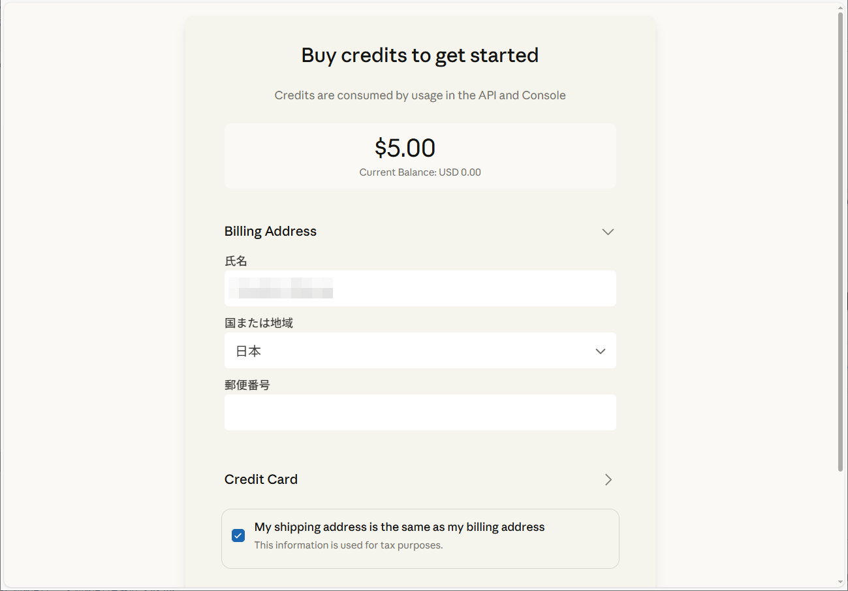Screen dimensions: 848x591
Task: Click the 郵便番号 field label
Action: pos(247,385)
